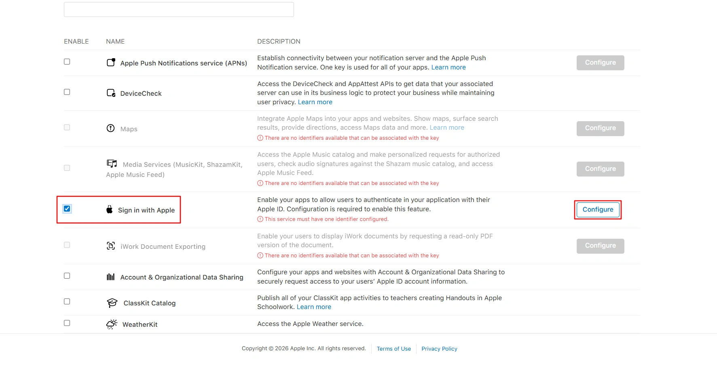The height and width of the screenshot is (368, 717).
Task: Open Learn more link in ClassKit Catalog description
Action: click(x=314, y=307)
